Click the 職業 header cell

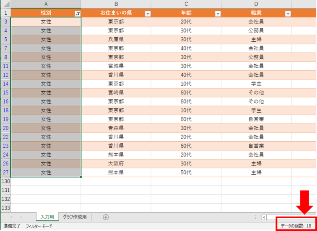tap(256, 13)
